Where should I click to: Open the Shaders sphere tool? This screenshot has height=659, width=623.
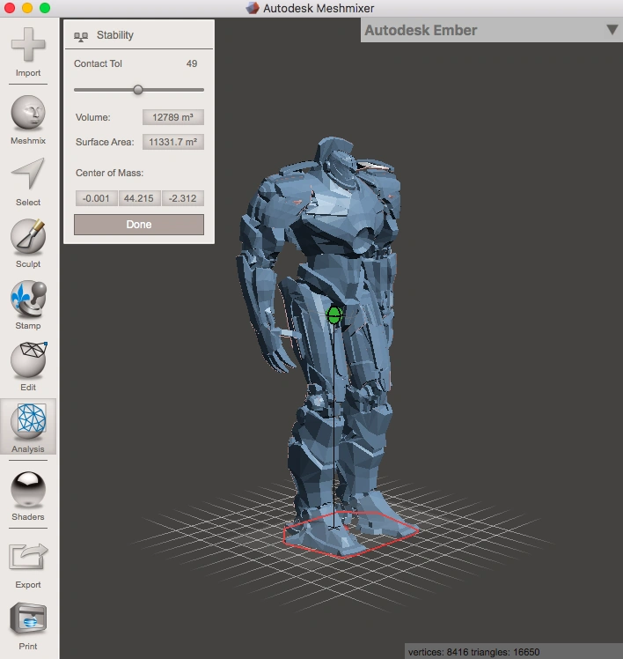28,490
